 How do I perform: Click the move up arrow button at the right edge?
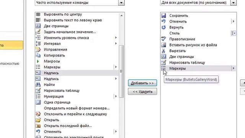243,83
